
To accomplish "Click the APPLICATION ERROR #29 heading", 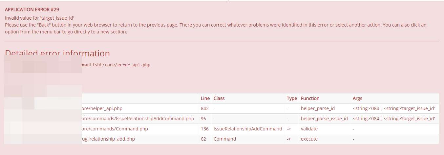I will click(32, 10).
